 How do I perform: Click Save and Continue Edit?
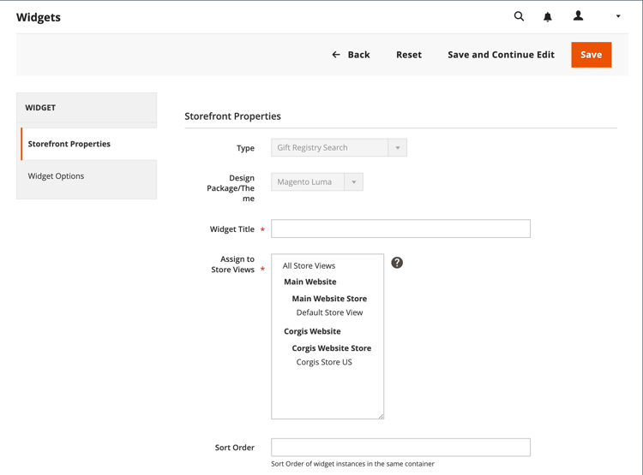501,55
